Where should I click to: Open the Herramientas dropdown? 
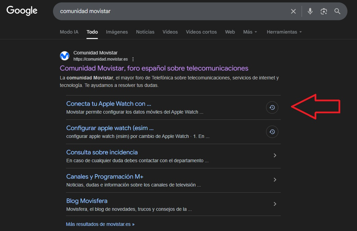pyautogui.click(x=284, y=32)
